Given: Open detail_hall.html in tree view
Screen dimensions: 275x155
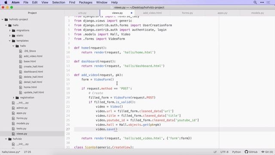Looking at the screenshot, I should coord(33,82).
